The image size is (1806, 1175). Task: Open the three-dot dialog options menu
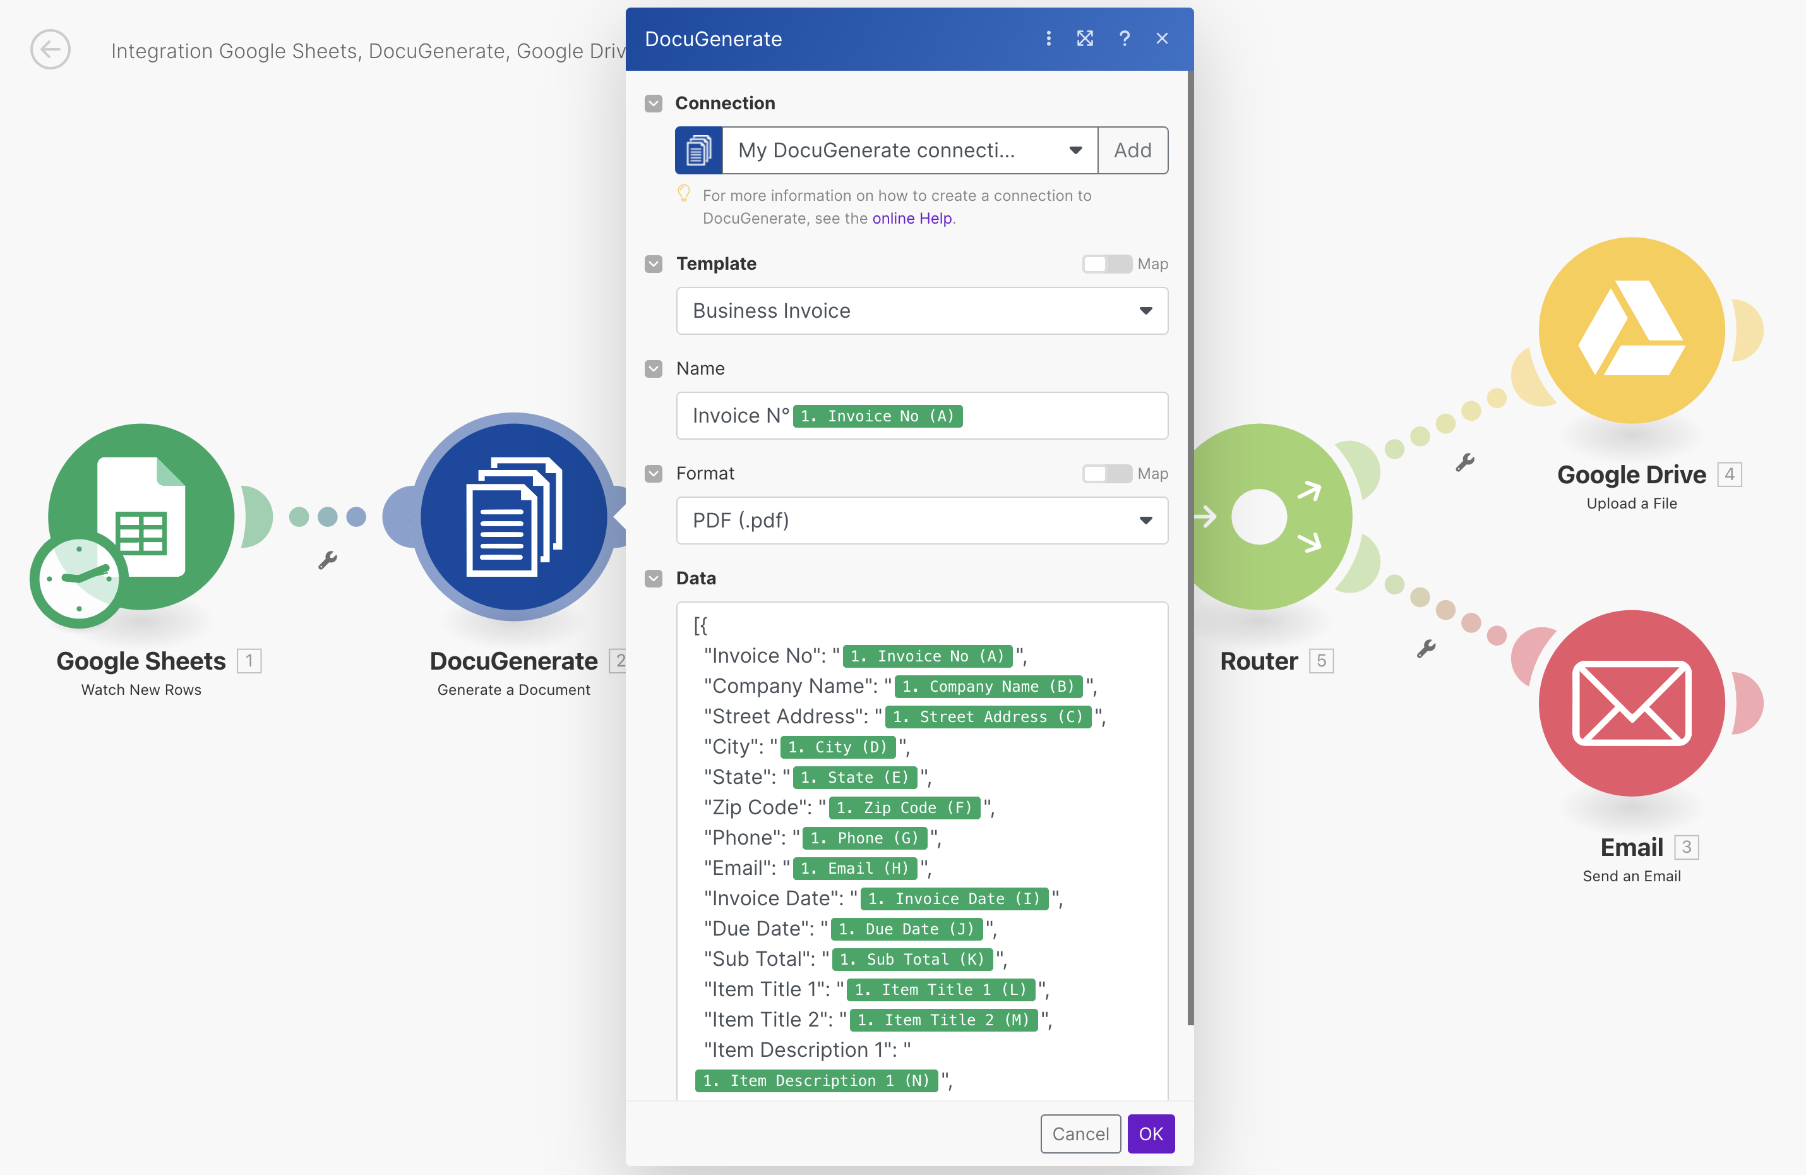[1049, 39]
